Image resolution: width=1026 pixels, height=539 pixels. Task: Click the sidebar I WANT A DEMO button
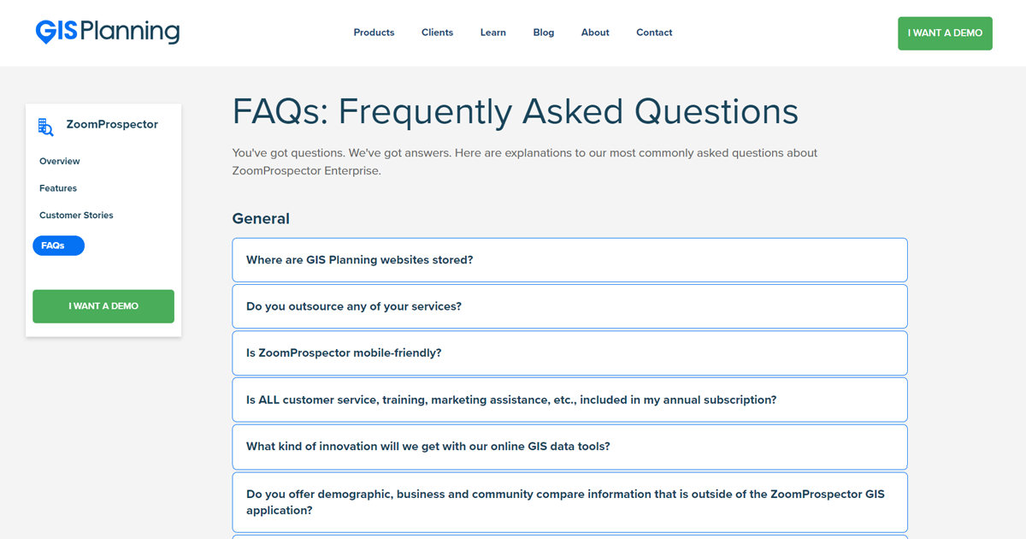point(103,305)
